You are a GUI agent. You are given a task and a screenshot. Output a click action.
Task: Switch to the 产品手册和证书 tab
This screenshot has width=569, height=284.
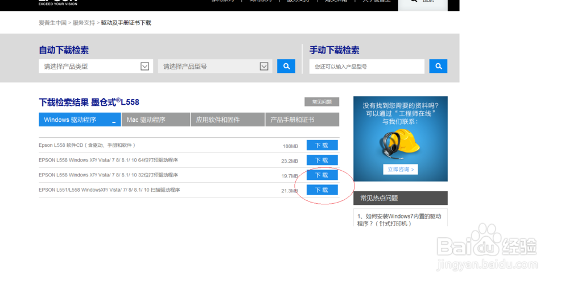tap(302, 120)
